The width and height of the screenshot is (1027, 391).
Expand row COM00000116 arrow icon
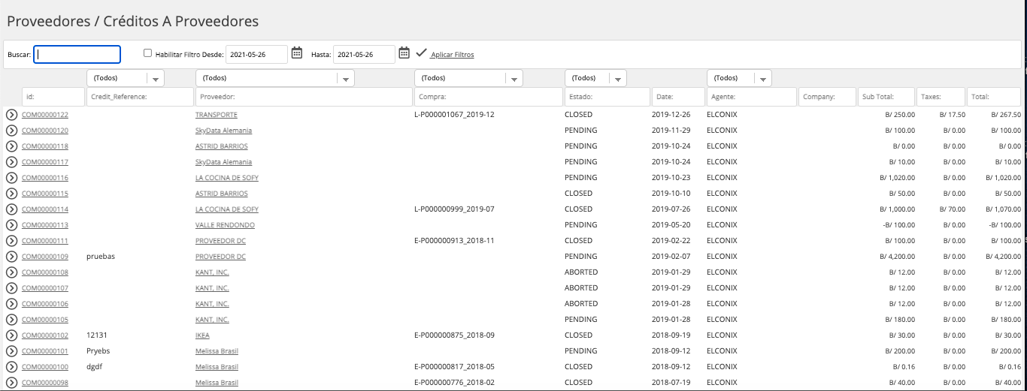(11, 178)
